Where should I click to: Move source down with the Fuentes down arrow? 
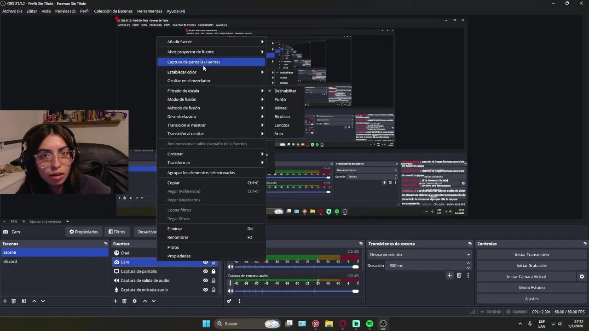click(154, 301)
